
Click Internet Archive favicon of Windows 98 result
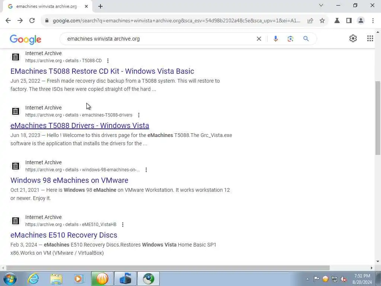pyautogui.click(x=16, y=166)
